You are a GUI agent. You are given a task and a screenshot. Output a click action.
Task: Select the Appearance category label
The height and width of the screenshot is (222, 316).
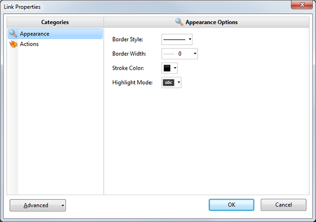(35, 34)
